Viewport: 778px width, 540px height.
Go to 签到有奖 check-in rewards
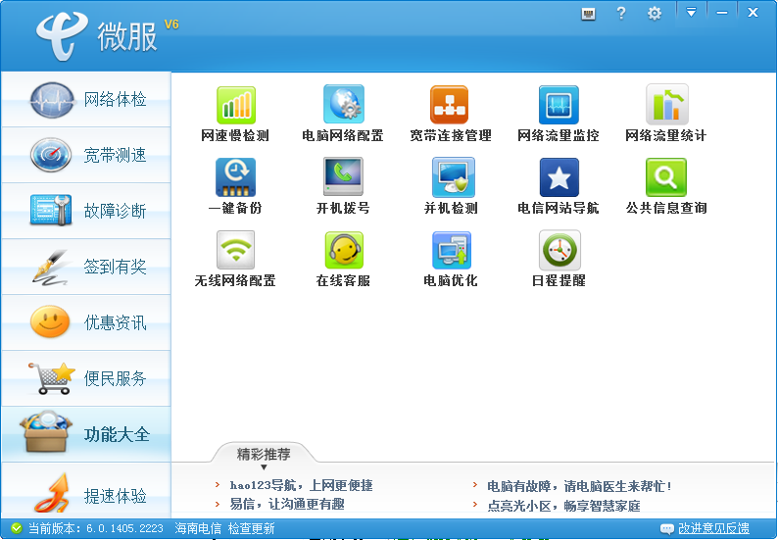(x=86, y=267)
